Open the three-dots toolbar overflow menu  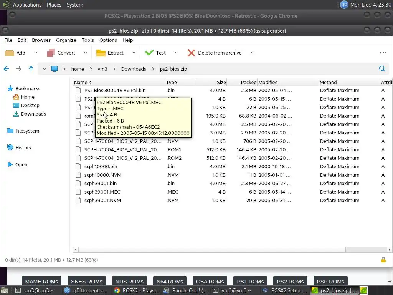[x=383, y=53]
